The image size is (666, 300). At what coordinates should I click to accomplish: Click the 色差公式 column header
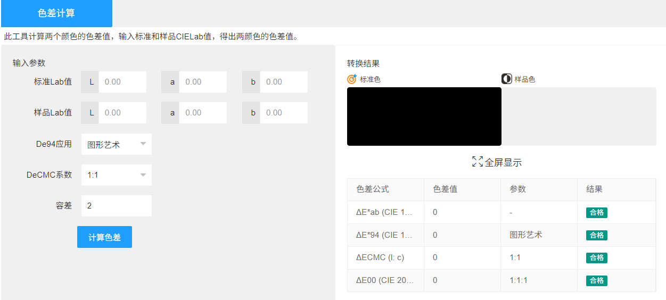[373, 189]
